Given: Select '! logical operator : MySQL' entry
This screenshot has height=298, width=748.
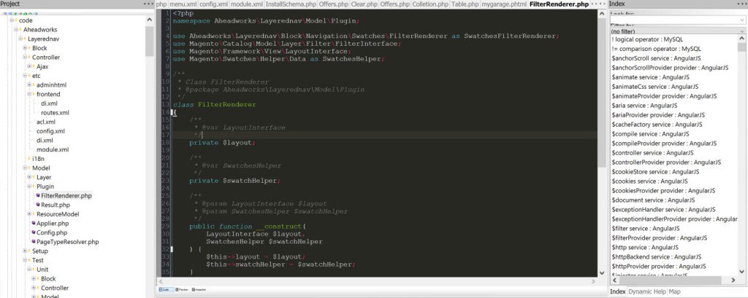Looking at the screenshot, I should click(647, 39).
